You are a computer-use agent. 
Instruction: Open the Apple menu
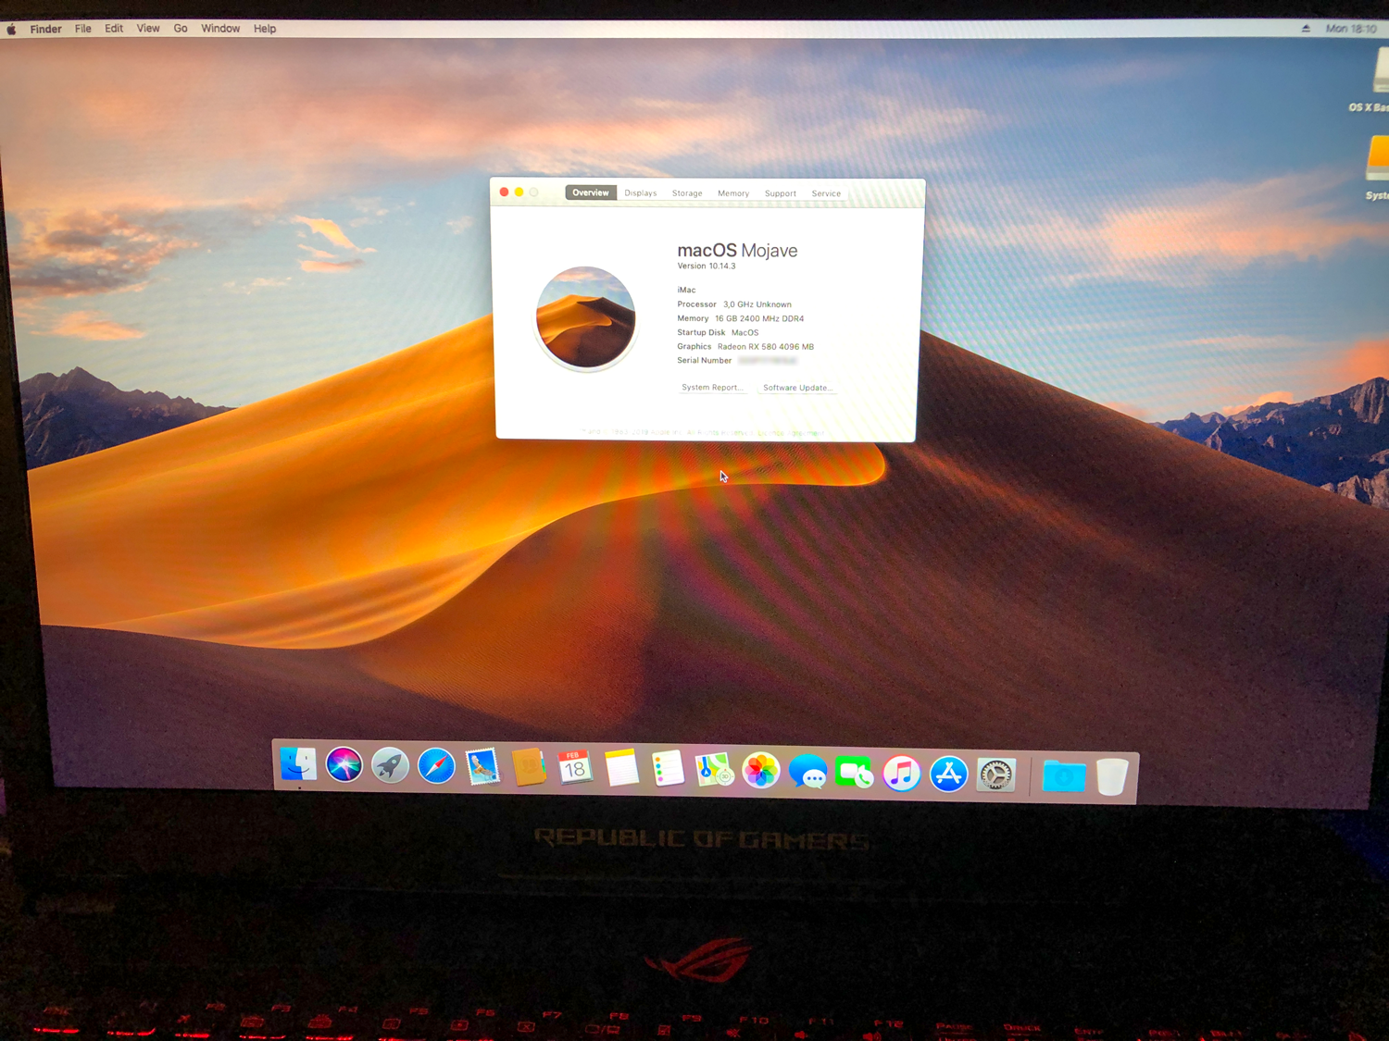pos(12,29)
